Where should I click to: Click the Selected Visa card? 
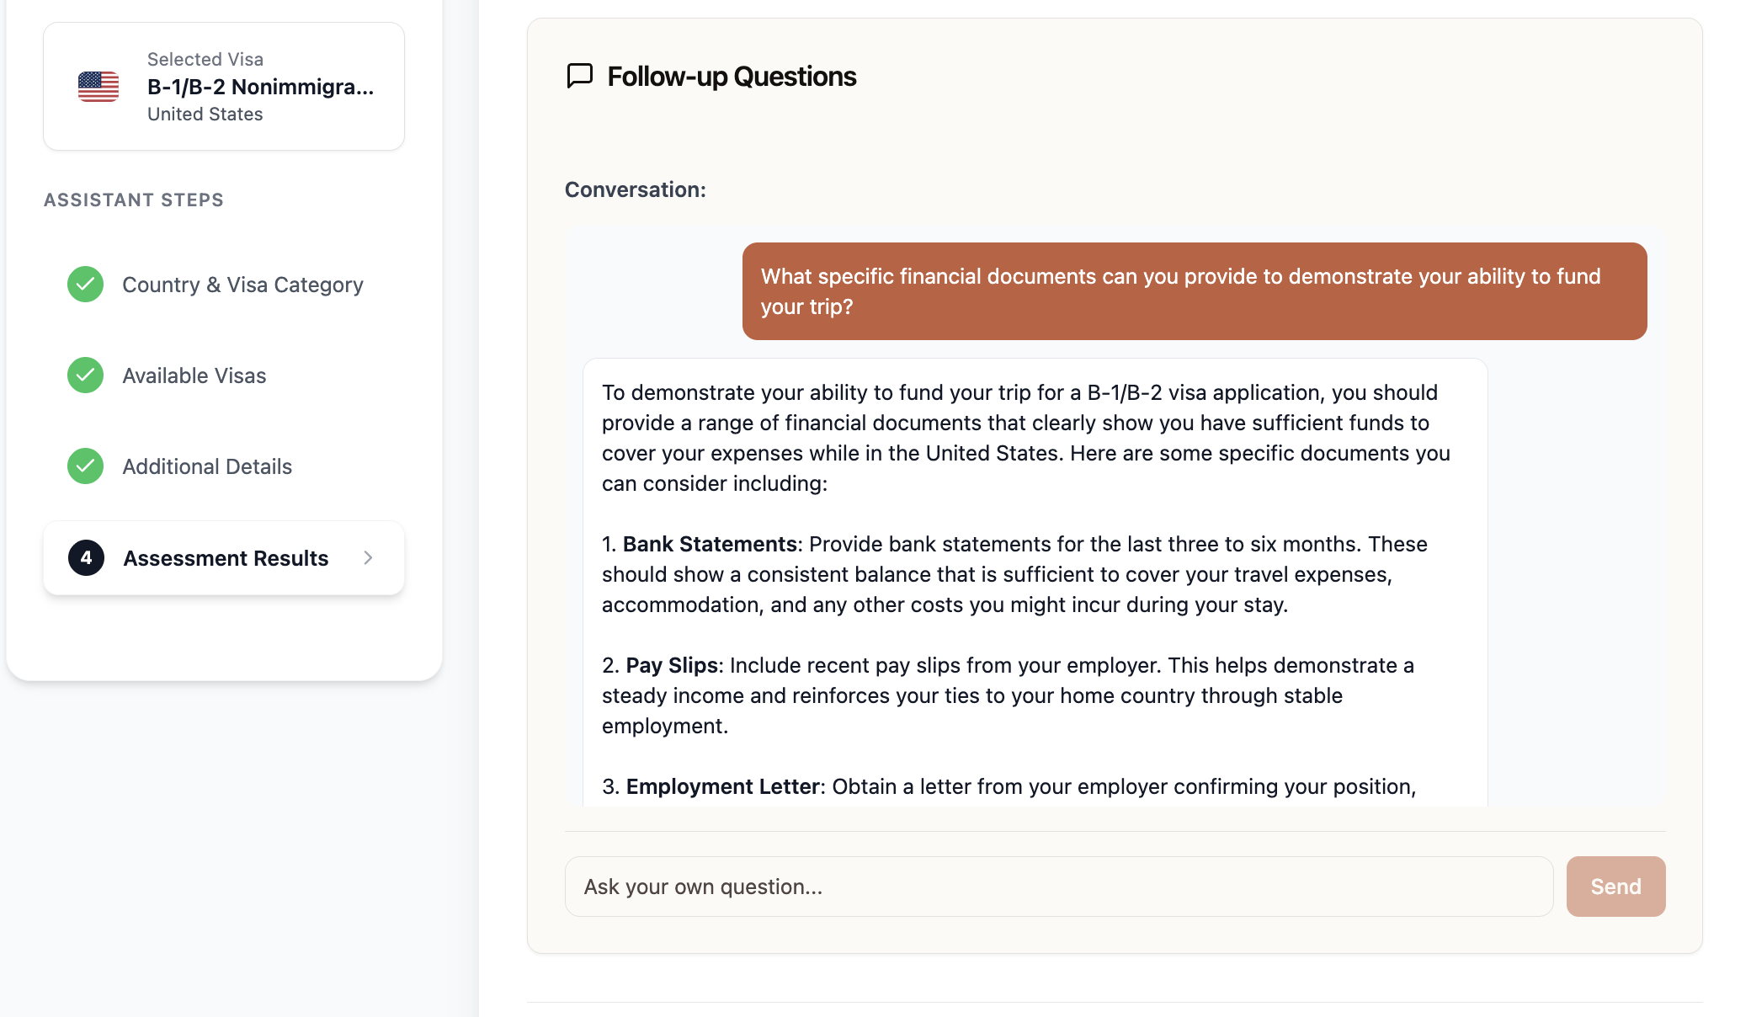tap(223, 85)
